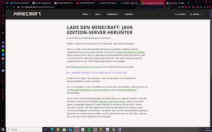Viewport: 212px width, 132px height.
Task: Open Minecraft launcher creeper icon in taskbar
Action: 95,129
